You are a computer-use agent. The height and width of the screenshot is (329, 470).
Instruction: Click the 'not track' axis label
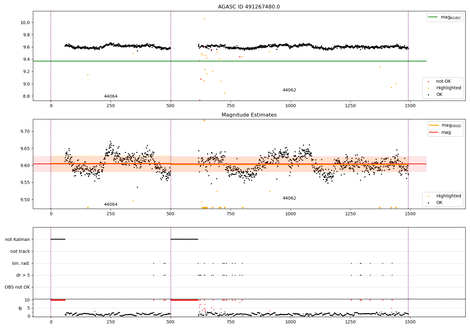tap(20, 251)
